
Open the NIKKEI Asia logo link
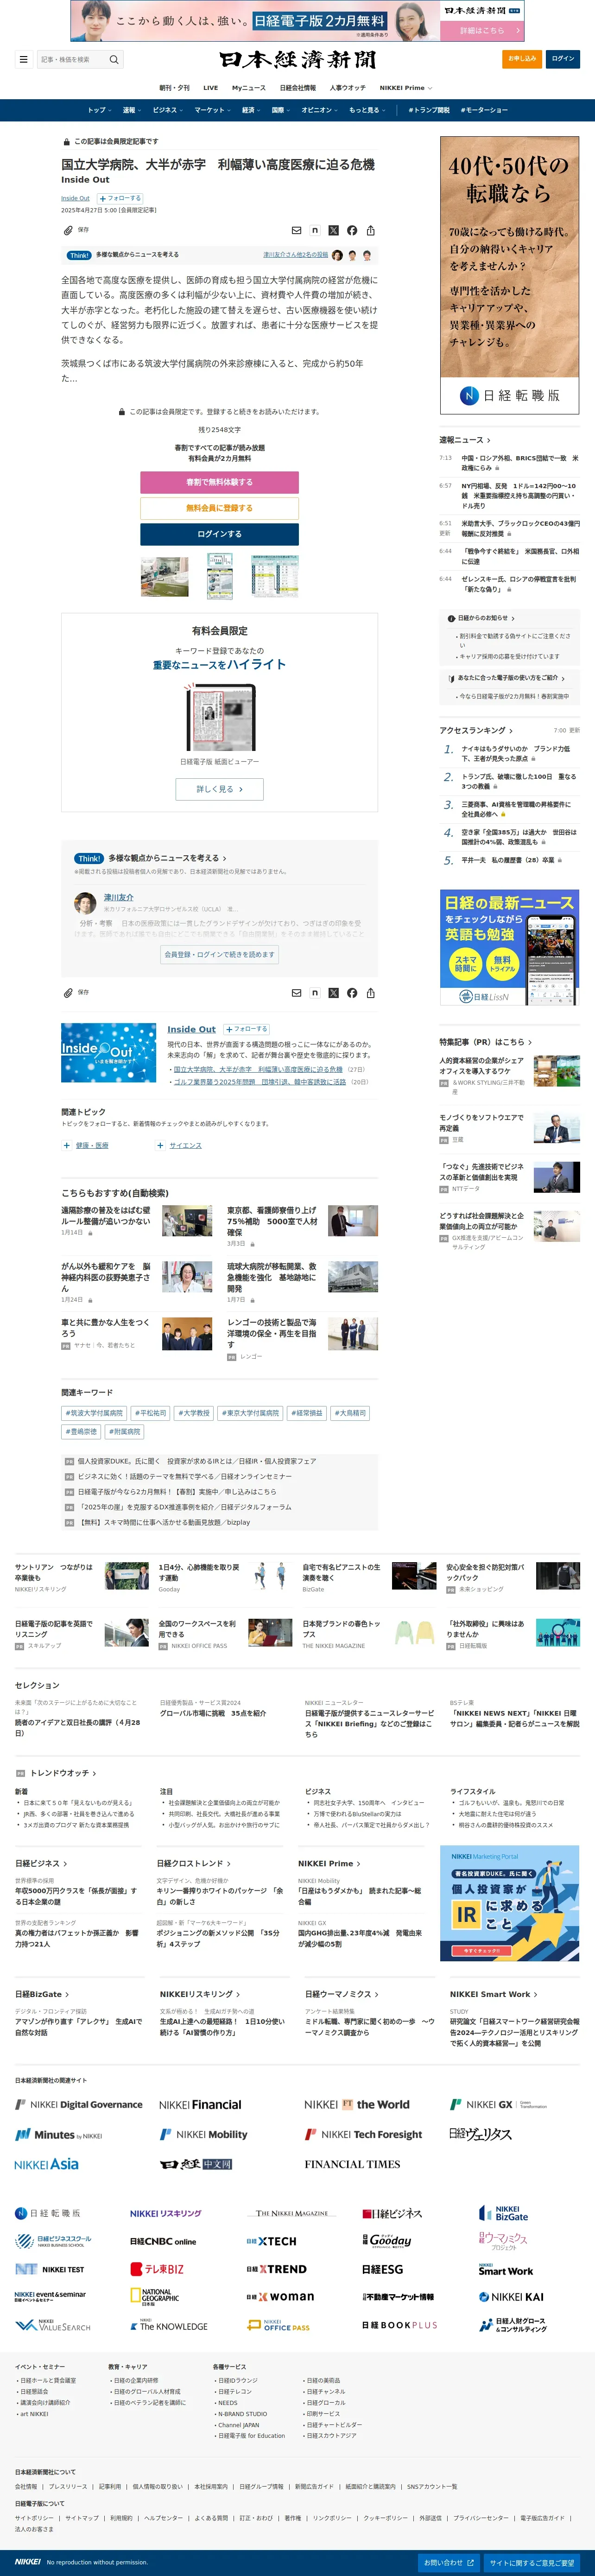click(47, 2164)
